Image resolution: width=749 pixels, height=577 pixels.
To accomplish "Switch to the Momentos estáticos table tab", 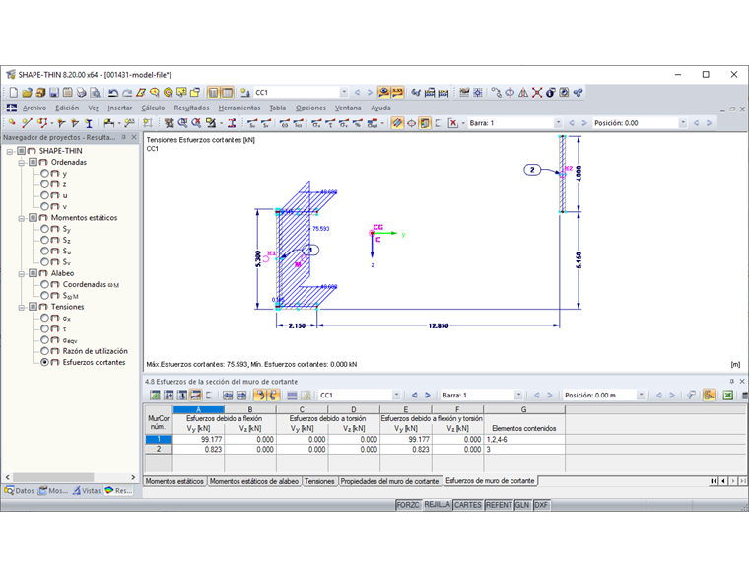I will pos(174,481).
